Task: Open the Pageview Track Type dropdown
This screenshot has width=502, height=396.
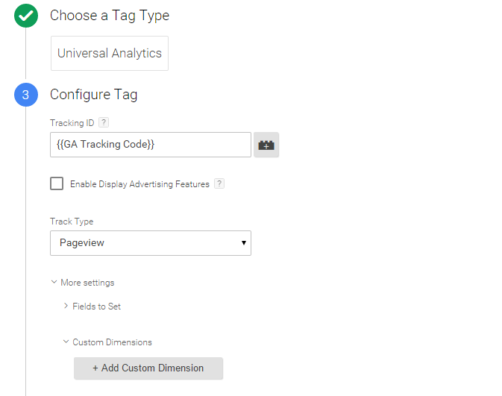Action: [x=150, y=243]
